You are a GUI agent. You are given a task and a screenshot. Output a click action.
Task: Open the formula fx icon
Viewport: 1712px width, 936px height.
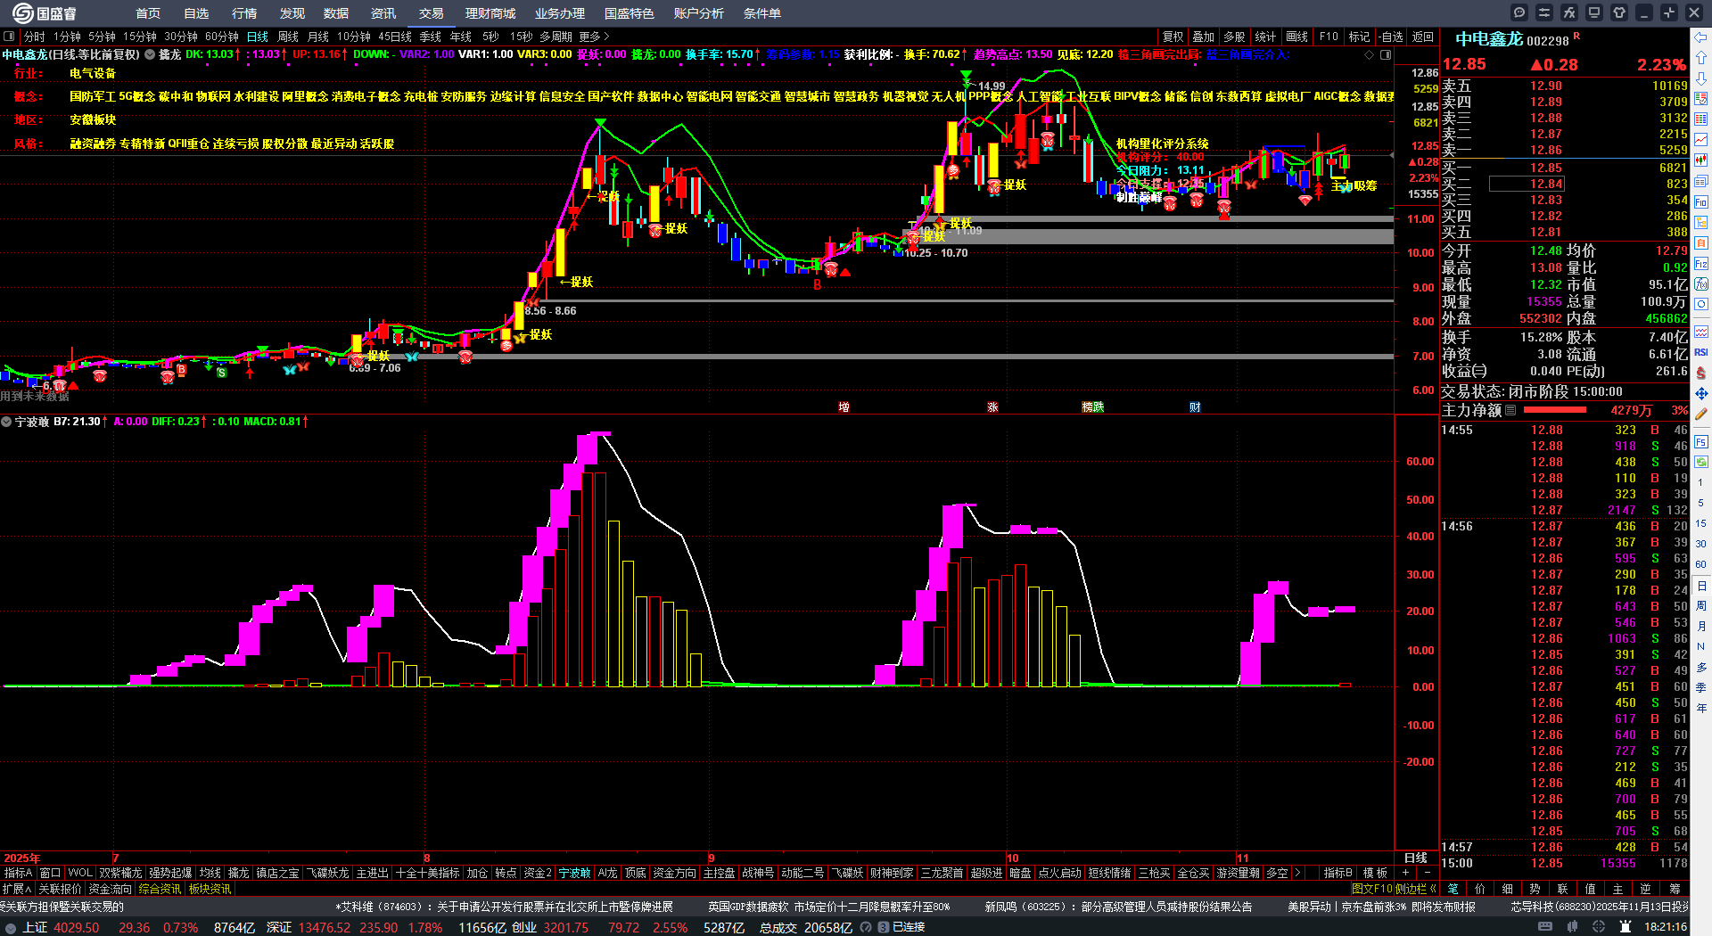tap(1569, 12)
